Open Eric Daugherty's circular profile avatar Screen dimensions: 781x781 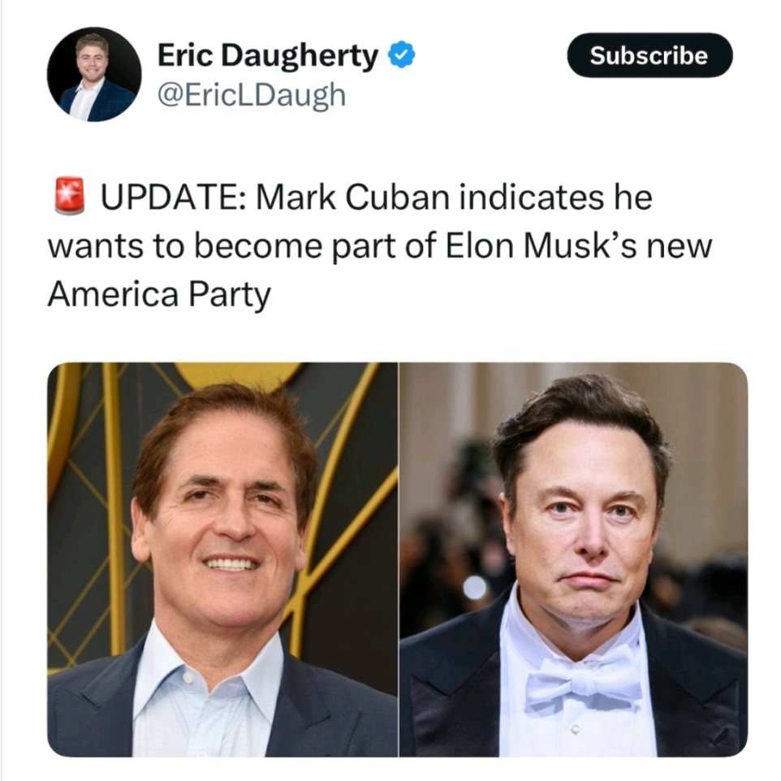coord(94,74)
